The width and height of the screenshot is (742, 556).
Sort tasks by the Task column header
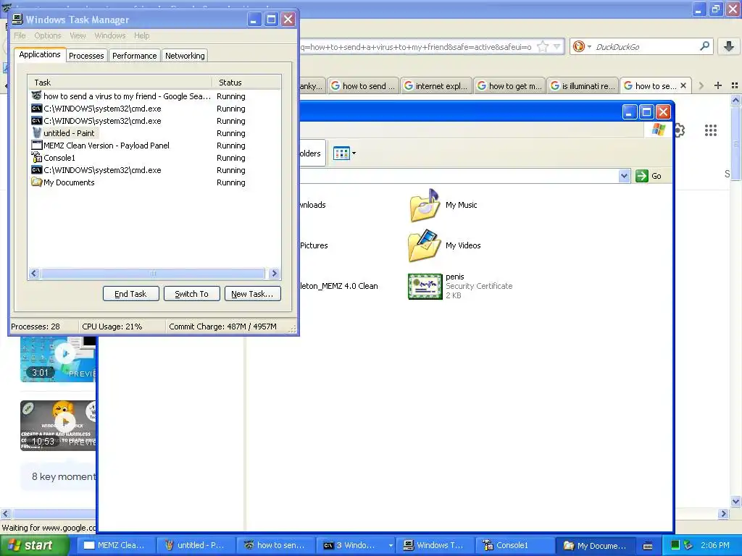(x=120, y=83)
